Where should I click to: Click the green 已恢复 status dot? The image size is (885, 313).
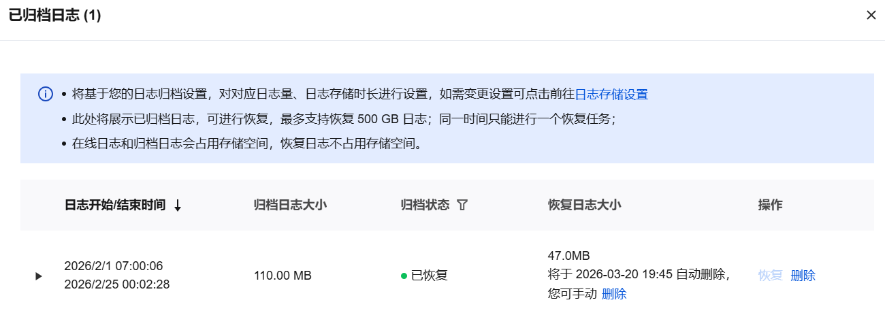point(404,276)
